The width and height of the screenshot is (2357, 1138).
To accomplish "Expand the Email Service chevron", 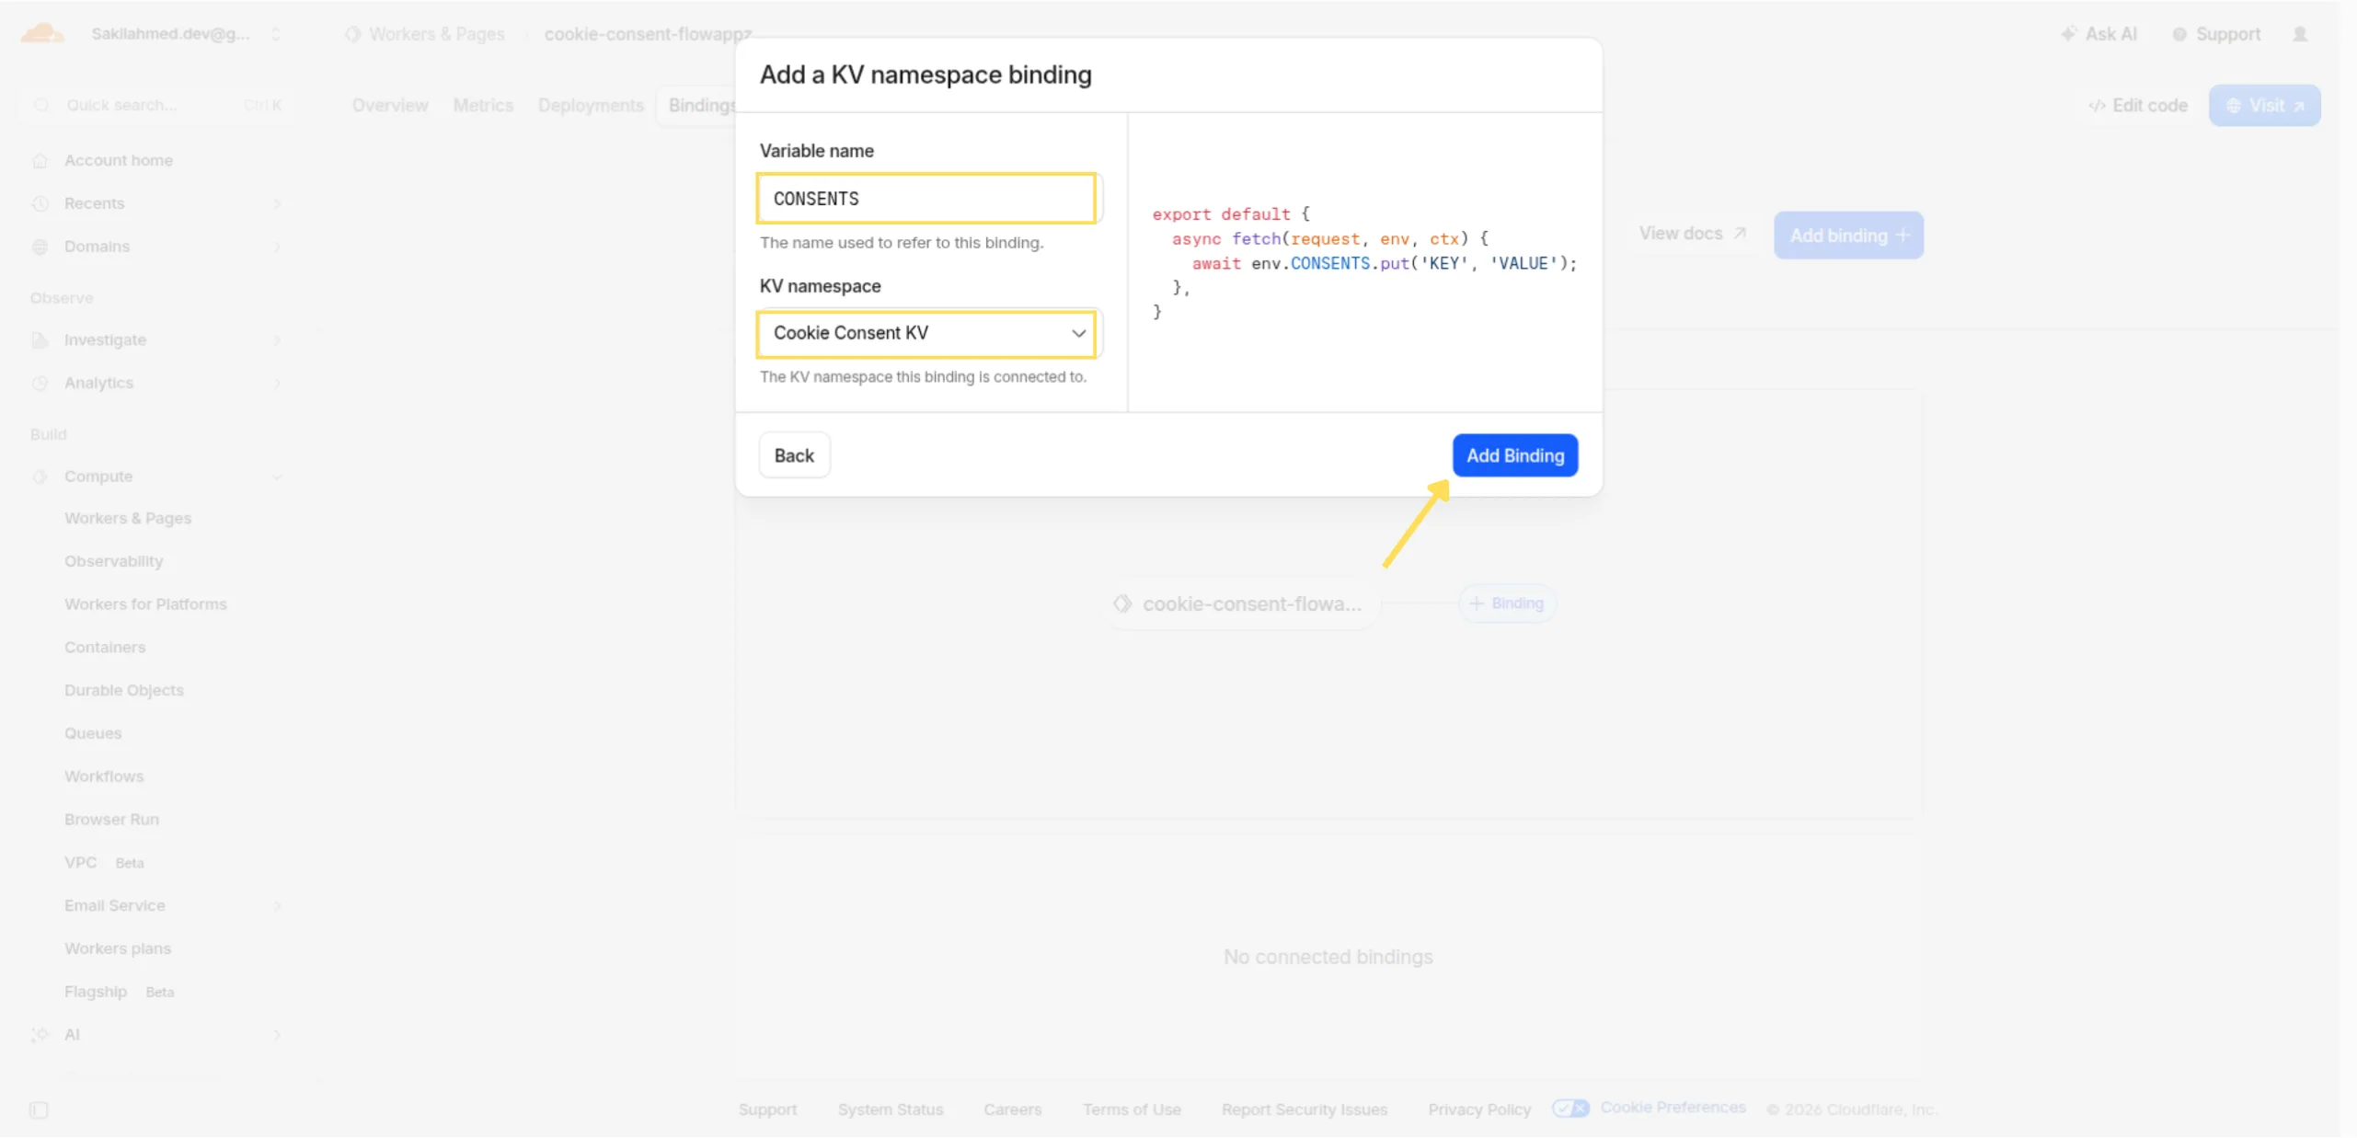I will [277, 905].
